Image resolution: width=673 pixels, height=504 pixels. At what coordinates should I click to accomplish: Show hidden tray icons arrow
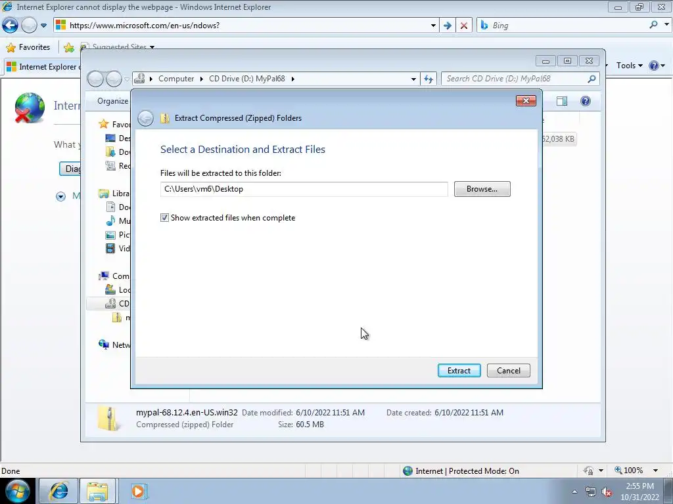[x=574, y=492]
